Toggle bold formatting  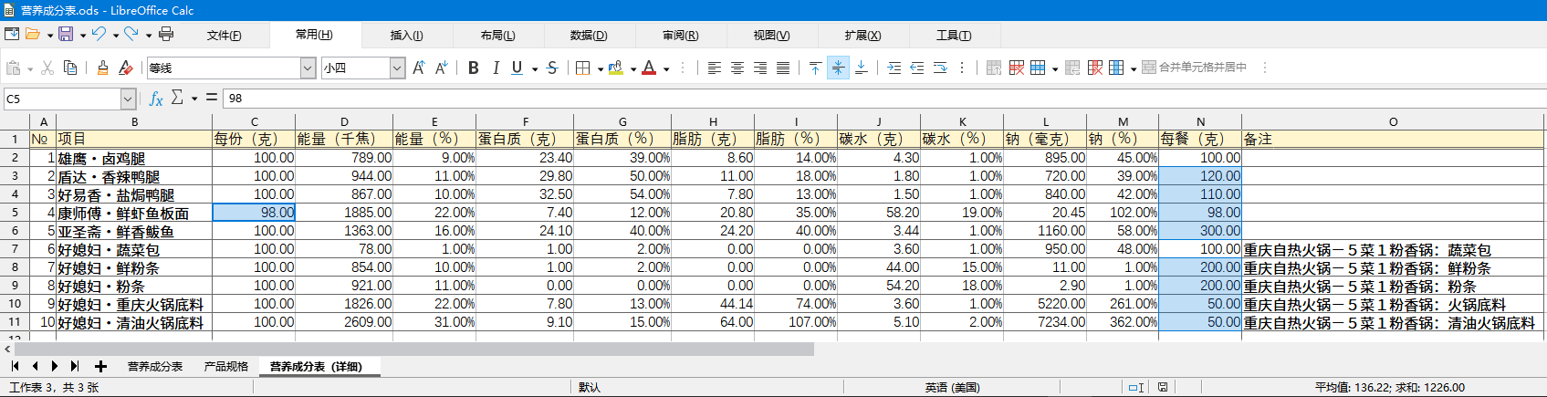point(473,68)
